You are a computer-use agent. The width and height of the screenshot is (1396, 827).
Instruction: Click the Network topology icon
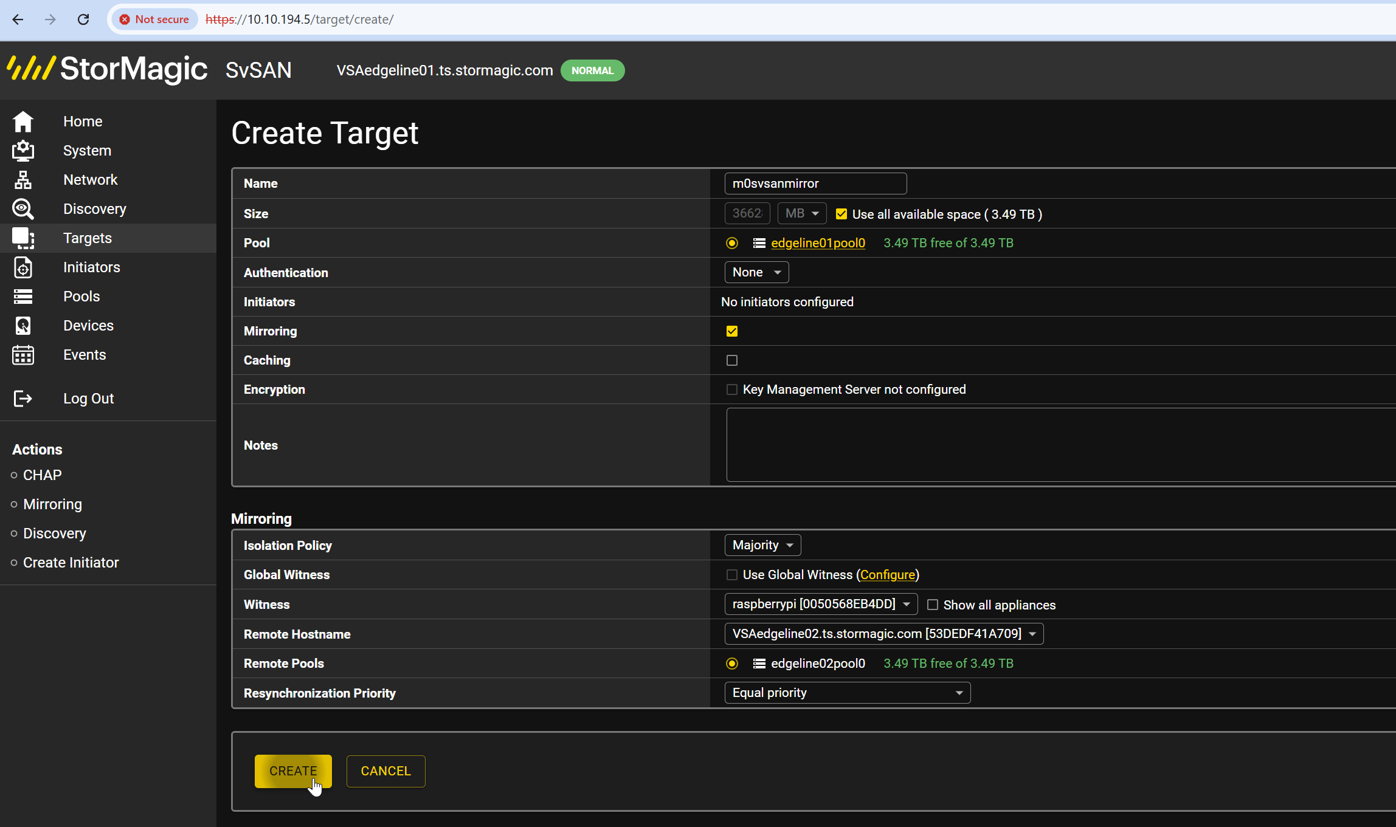pos(23,180)
